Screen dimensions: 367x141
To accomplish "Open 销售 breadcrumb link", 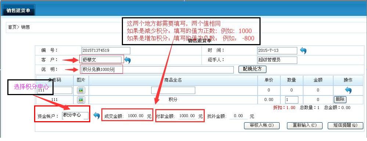I will [x=26, y=27].
